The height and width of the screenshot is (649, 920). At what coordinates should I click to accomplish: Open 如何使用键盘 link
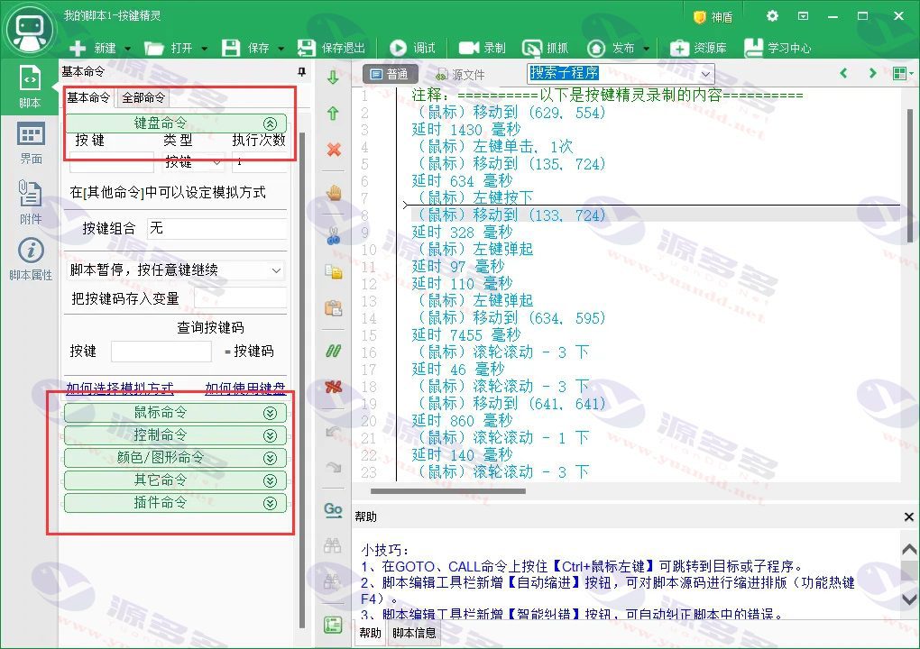pos(245,388)
